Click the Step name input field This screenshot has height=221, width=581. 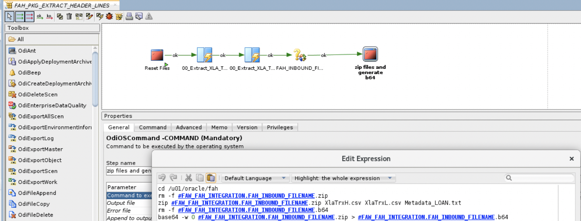tap(129, 171)
